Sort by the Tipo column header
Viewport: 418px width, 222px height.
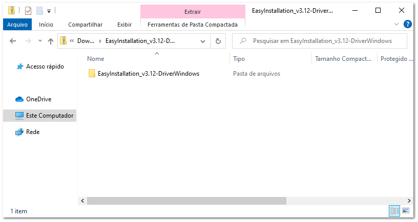(x=239, y=58)
